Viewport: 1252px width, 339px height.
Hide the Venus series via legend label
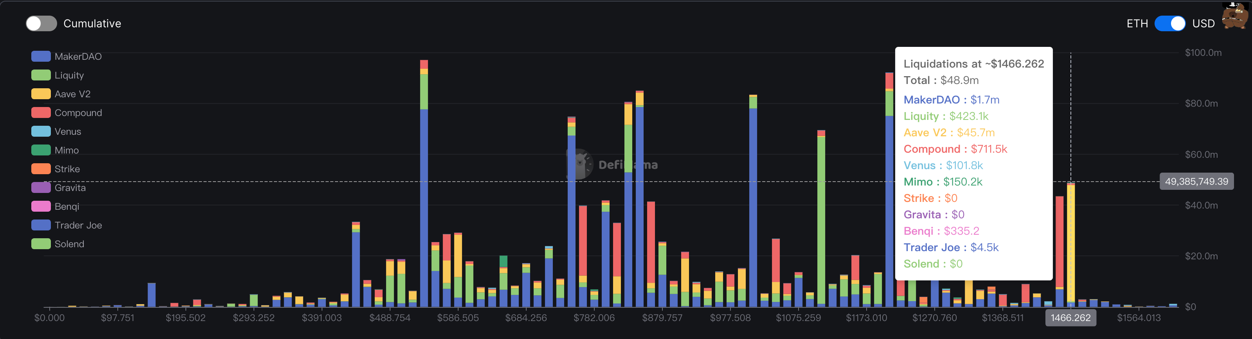(68, 132)
